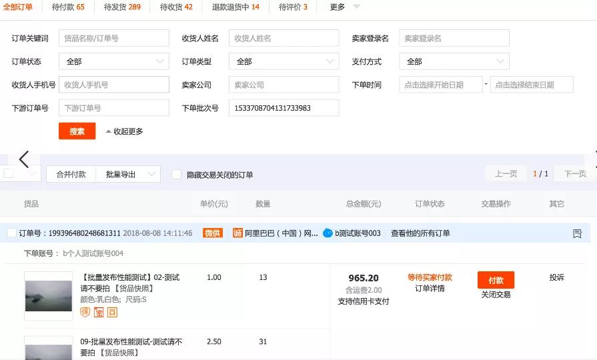Viewport: 597px width, 360px height.
Task: Tick the select-all orders checkbox
Action: (9, 173)
